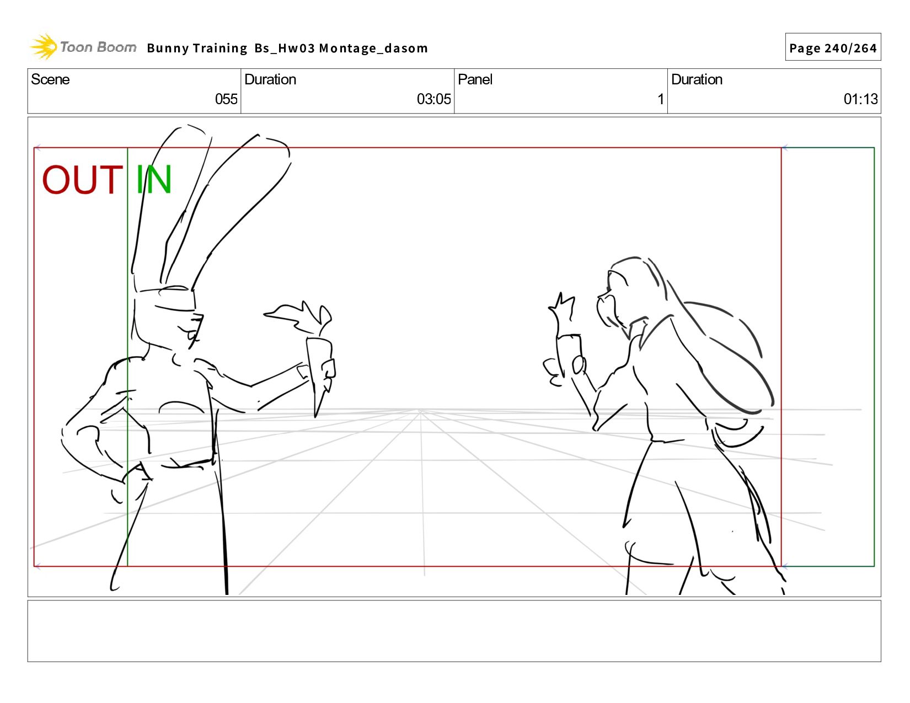
Task: Click the panel number '1'
Action: coord(660,99)
